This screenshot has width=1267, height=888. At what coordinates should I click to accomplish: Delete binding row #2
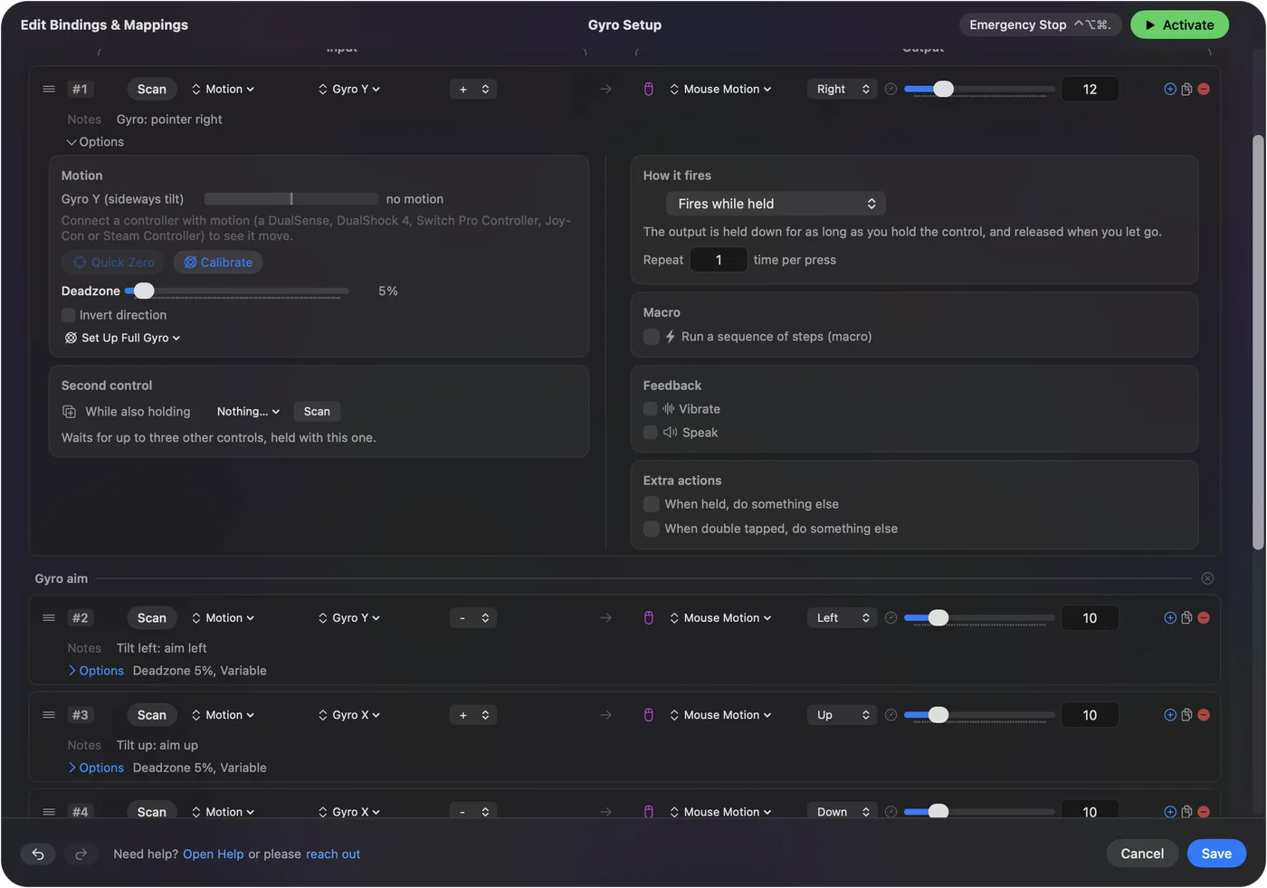point(1204,617)
